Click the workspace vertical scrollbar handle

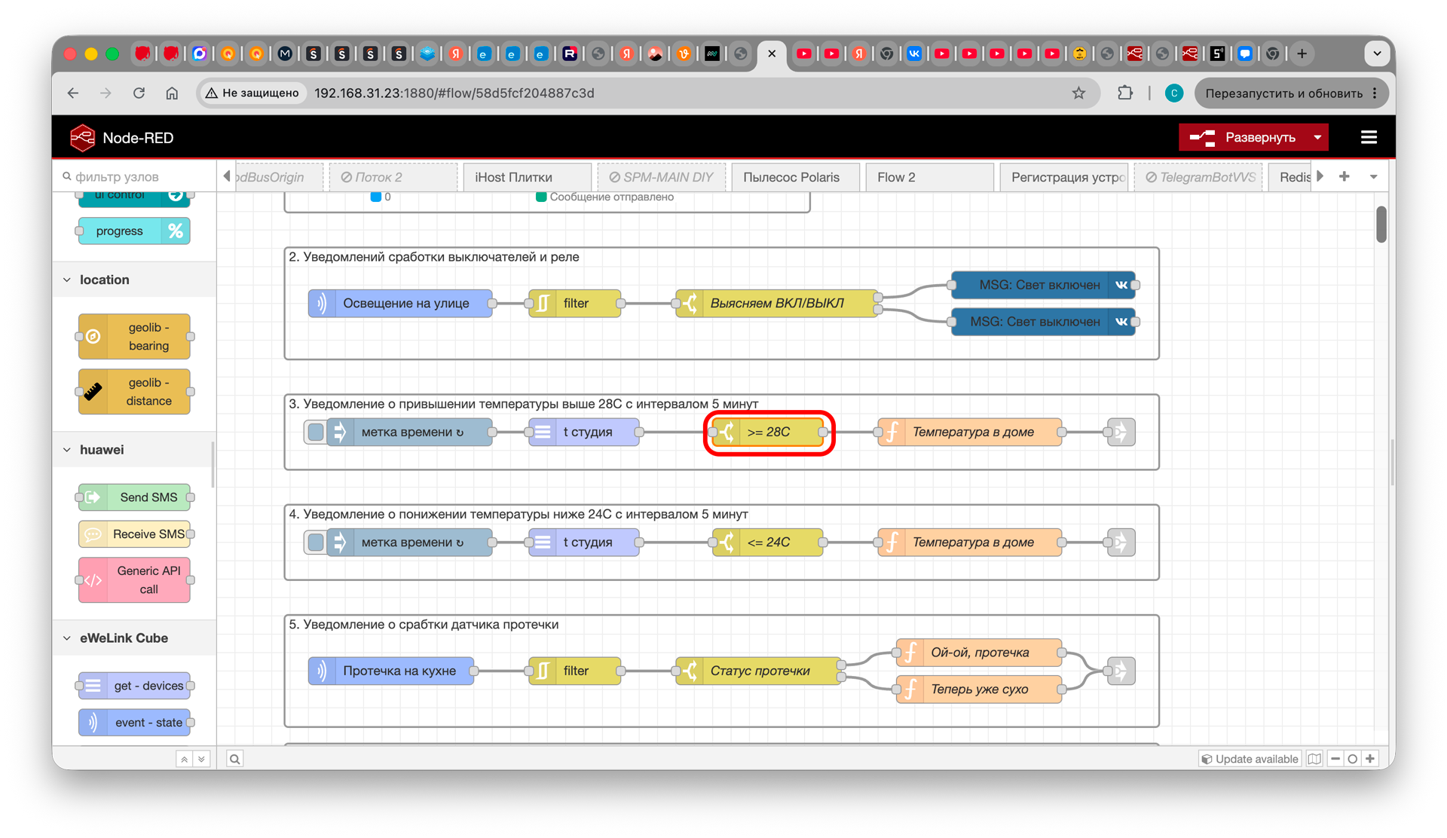coord(1381,225)
